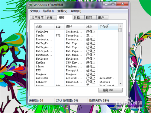Viewport: 151px width, 113px height.
Task: Select the NetMsmqA... service row
Action: tap(76, 55)
